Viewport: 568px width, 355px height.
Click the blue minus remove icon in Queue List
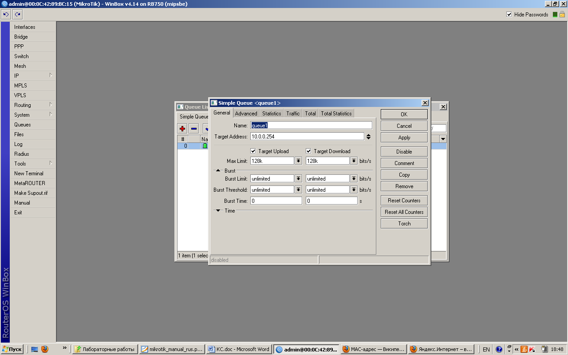(x=194, y=129)
